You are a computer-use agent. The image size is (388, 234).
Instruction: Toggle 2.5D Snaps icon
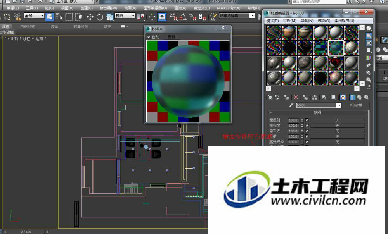pos(173,17)
